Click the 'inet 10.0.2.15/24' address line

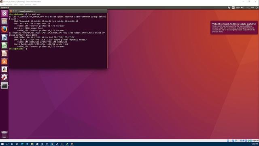click(50, 40)
